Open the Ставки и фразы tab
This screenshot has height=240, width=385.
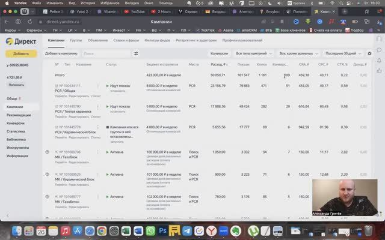coord(126,40)
